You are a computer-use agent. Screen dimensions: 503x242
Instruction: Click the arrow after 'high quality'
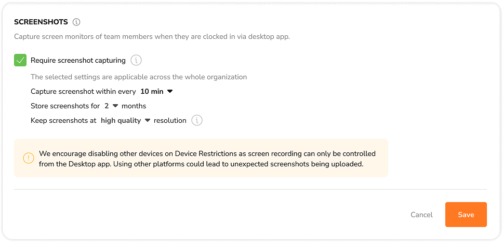coord(148,121)
